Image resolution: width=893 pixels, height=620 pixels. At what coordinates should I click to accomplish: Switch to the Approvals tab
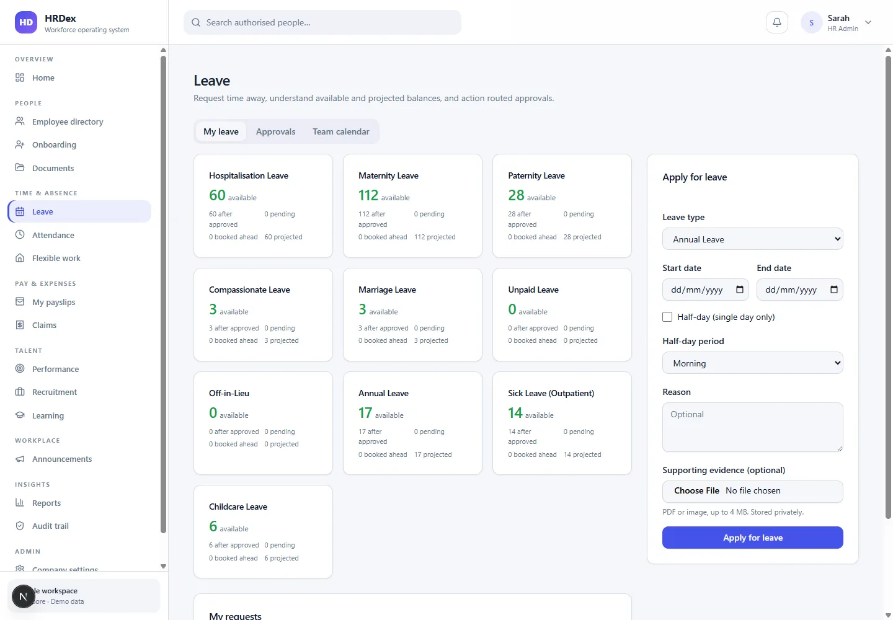(275, 131)
